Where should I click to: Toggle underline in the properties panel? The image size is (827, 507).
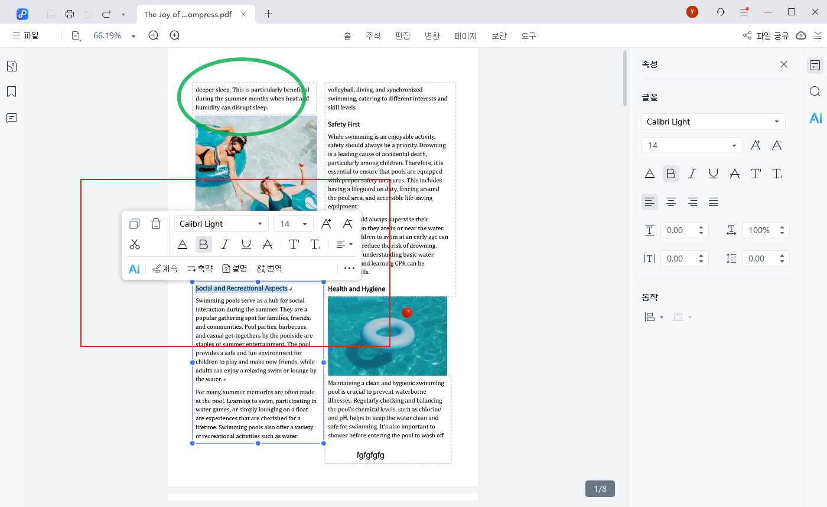[x=714, y=174]
